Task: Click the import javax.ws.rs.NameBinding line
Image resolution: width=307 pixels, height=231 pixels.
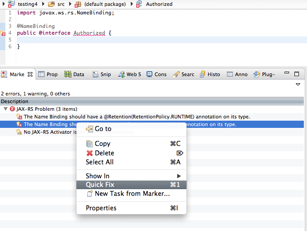Action: (65, 13)
